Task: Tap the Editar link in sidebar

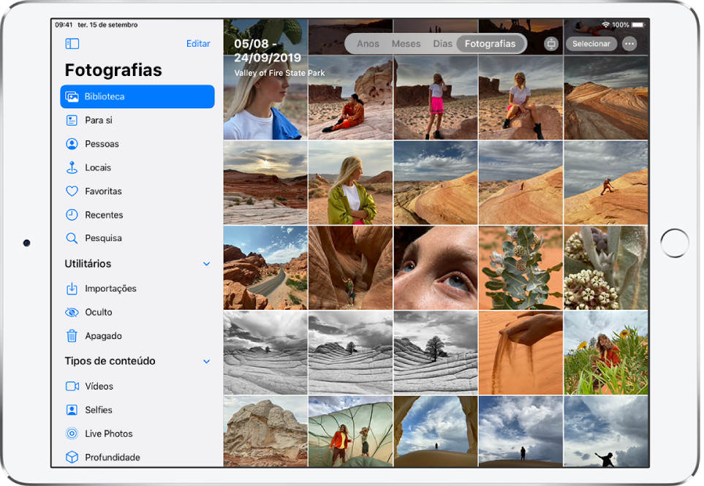Action: (x=198, y=44)
